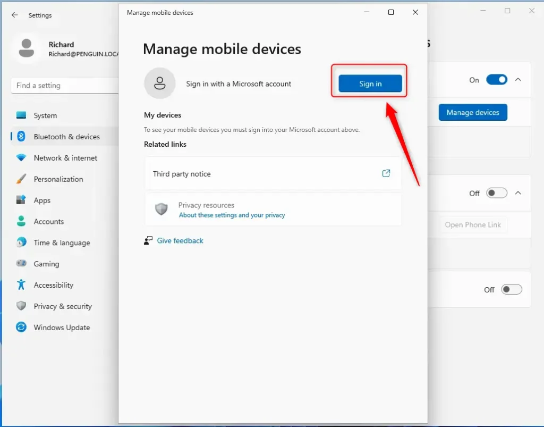Open Accessibility settings
Viewport: 544px width, 427px height.
[x=64, y=284]
